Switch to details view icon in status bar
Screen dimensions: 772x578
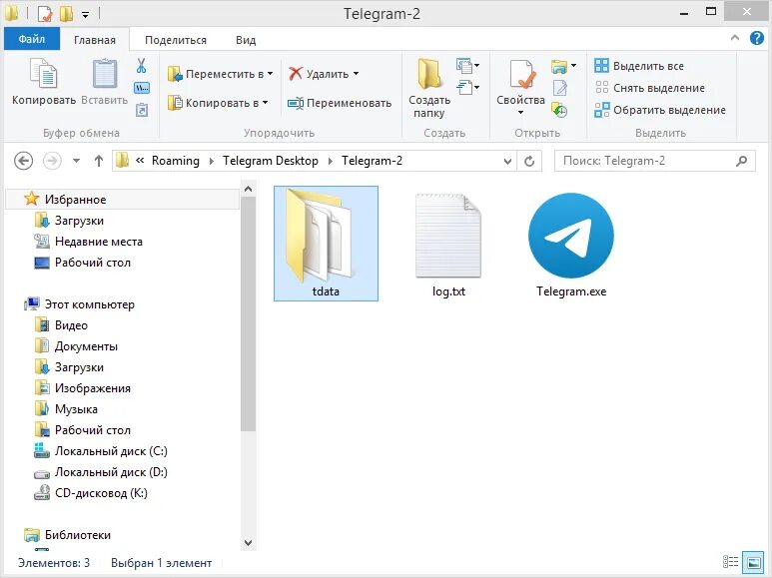[x=730, y=562]
